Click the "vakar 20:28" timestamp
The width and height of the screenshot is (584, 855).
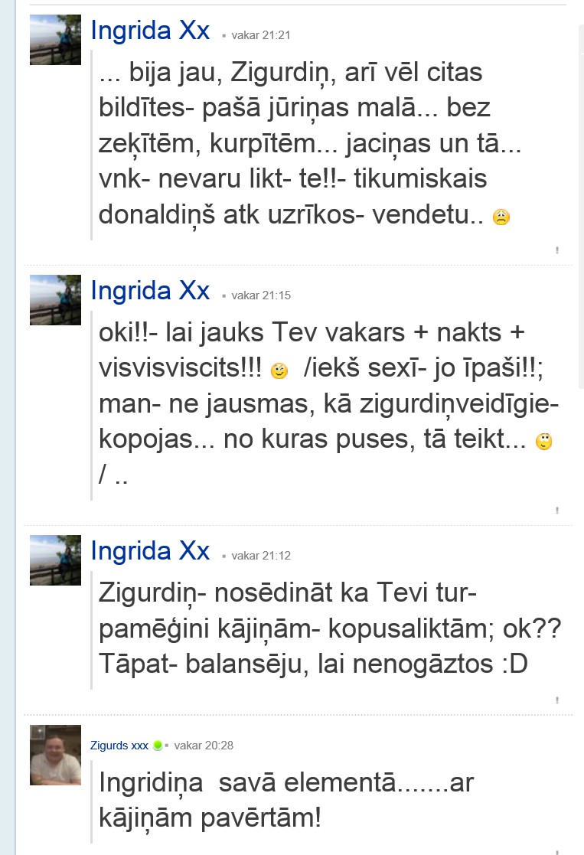click(x=204, y=746)
